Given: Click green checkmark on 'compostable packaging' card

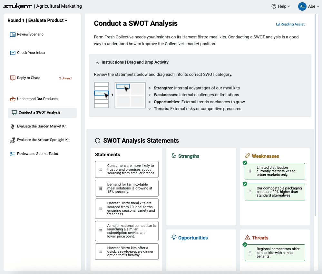Looking at the screenshot, I should (245, 184).
